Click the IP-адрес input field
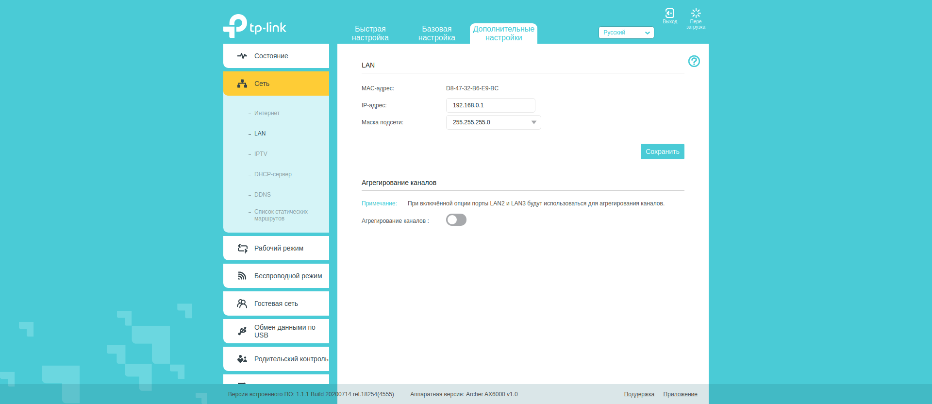Image resolution: width=932 pixels, height=404 pixels. (x=490, y=105)
